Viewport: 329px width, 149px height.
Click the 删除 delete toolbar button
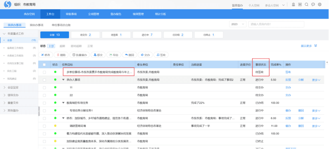click(x=61, y=55)
